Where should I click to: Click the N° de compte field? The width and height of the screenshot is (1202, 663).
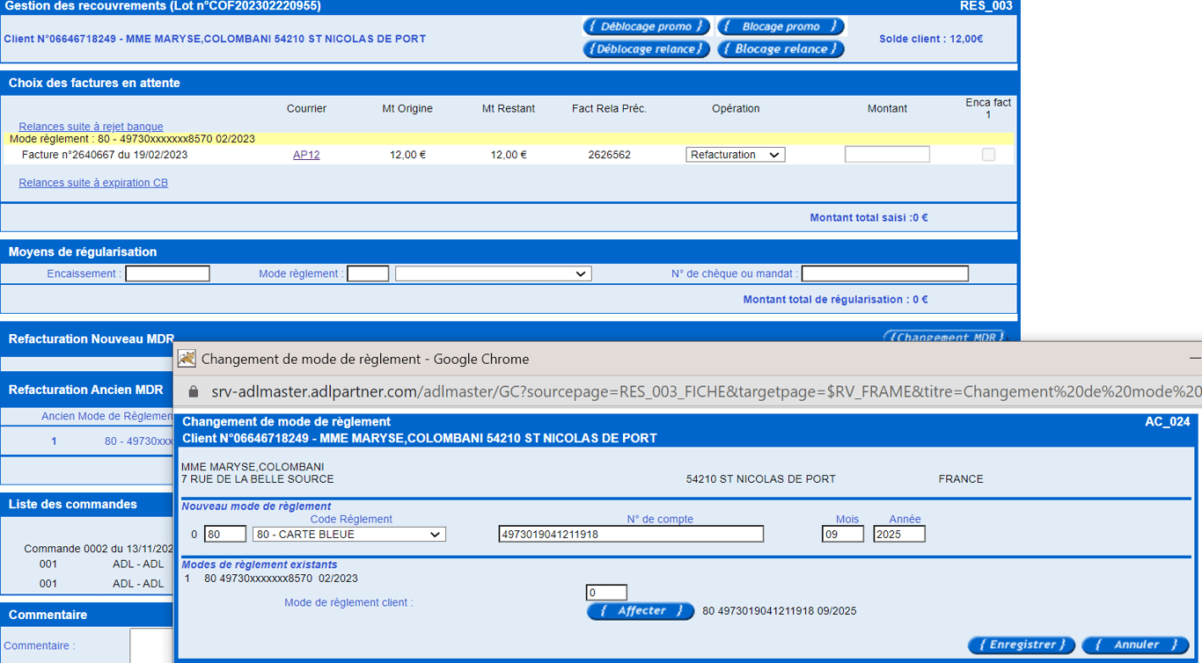pos(631,535)
